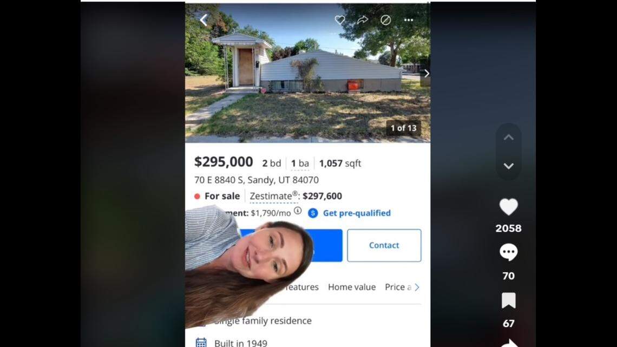Advance to next listing photo arrow
Screen dimensions: 617x347
point(426,74)
